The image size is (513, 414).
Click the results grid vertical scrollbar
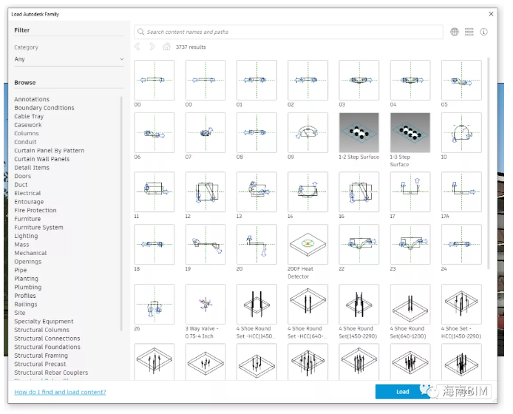[489, 163]
